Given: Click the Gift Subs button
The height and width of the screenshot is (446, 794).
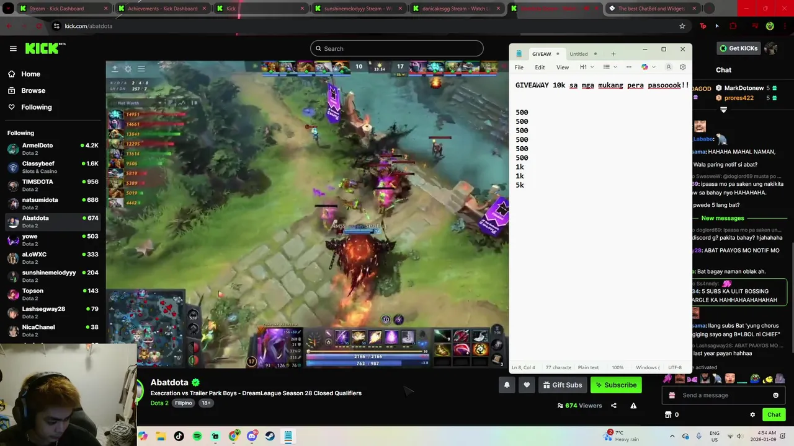Looking at the screenshot, I should pos(563,385).
